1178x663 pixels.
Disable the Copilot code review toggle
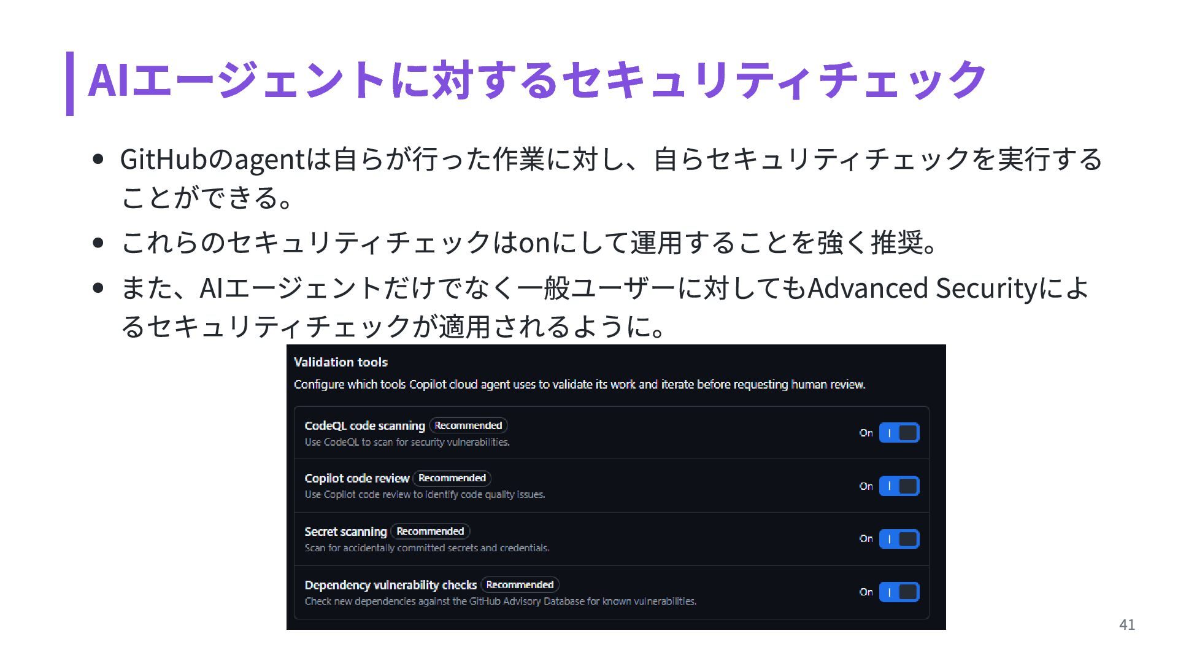(x=899, y=486)
